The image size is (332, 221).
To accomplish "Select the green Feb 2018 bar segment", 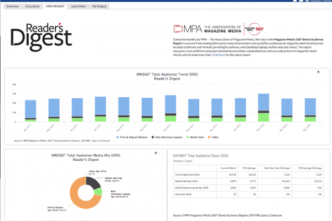I will [x=263, y=117].
